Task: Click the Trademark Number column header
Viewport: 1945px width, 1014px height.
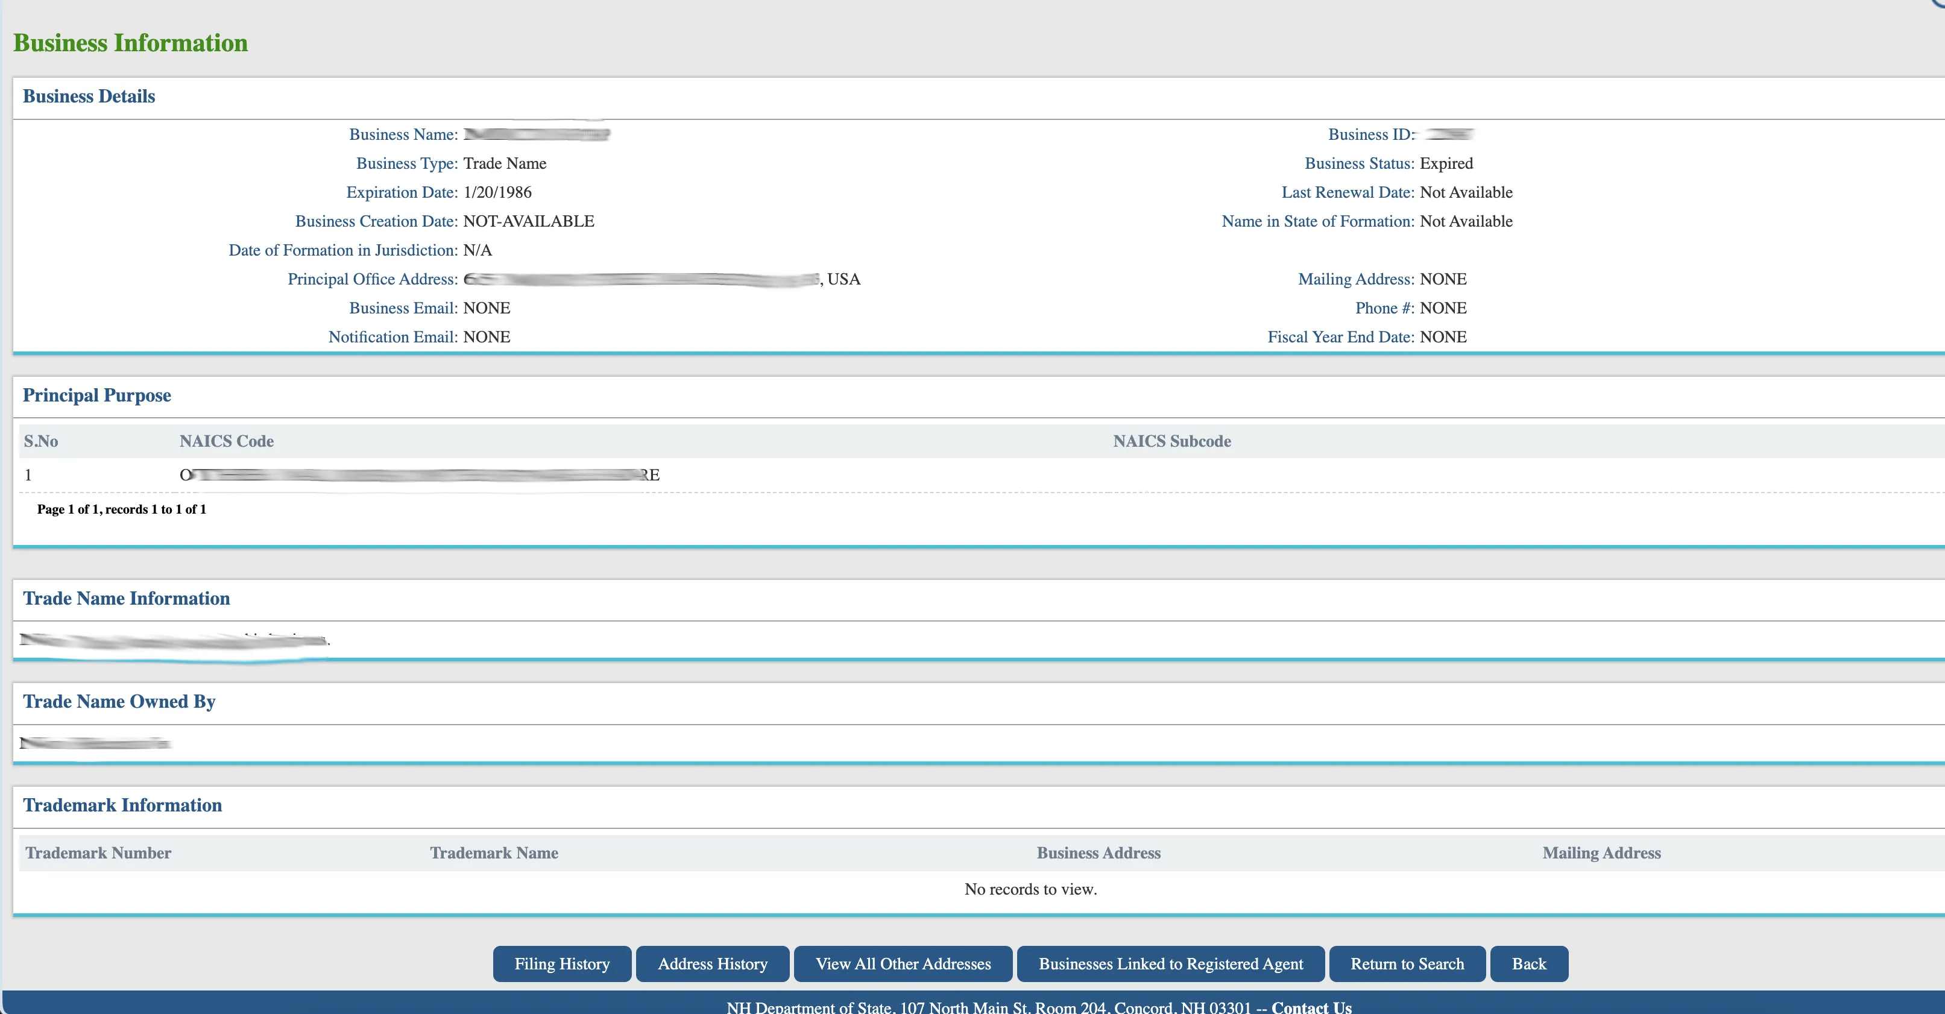Action: point(98,852)
